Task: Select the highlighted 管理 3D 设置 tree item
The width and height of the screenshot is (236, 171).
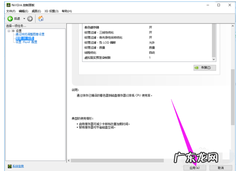Action: click(25, 38)
